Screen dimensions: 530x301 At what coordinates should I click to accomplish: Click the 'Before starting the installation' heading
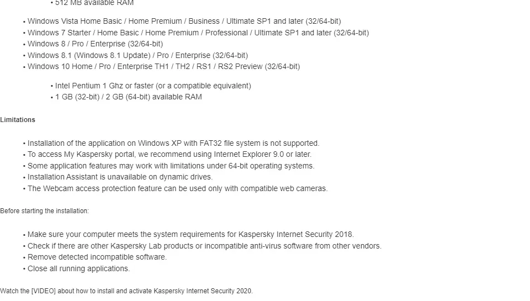click(44, 211)
